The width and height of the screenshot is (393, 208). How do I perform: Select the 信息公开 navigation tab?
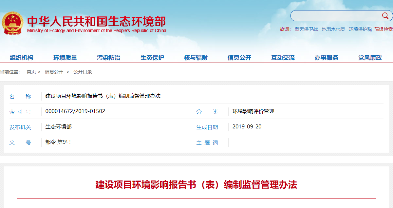click(239, 58)
